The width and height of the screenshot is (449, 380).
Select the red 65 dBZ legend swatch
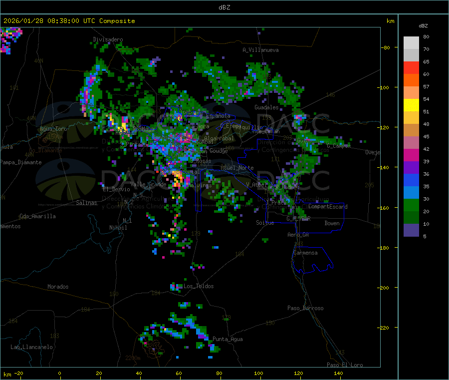click(x=411, y=67)
